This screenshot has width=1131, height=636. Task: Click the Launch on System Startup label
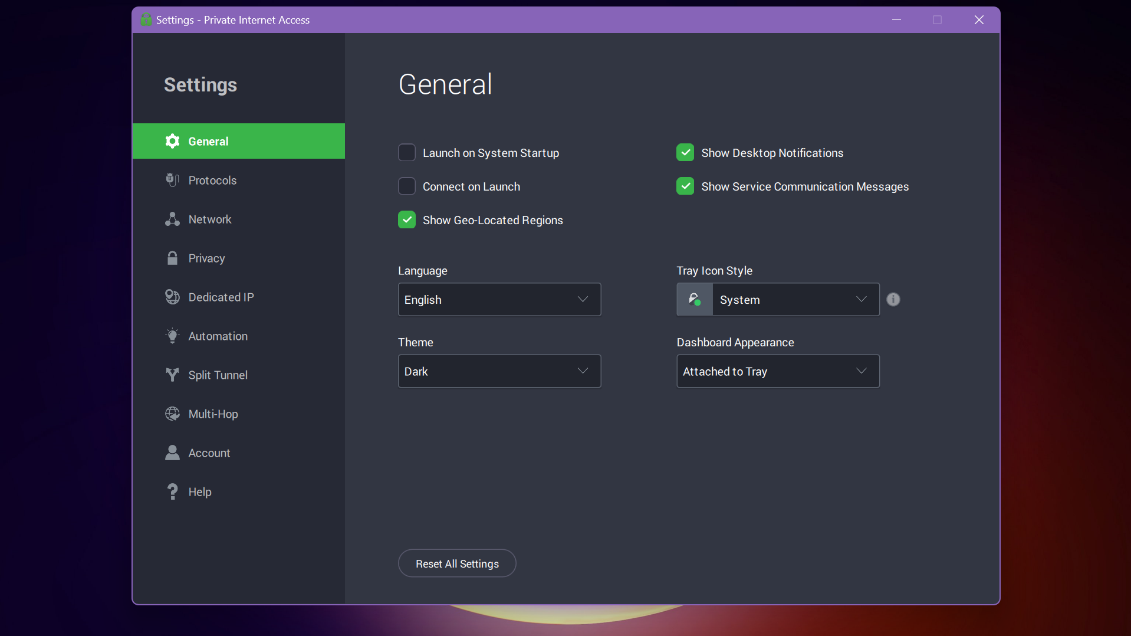(491, 153)
